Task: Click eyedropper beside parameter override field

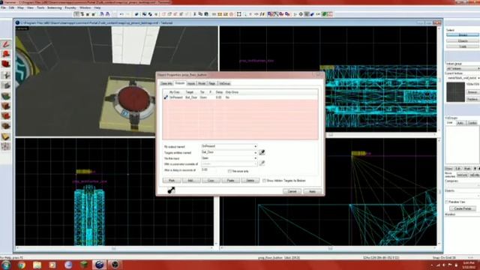Action: pyautogui.click(x=262, y=163)
